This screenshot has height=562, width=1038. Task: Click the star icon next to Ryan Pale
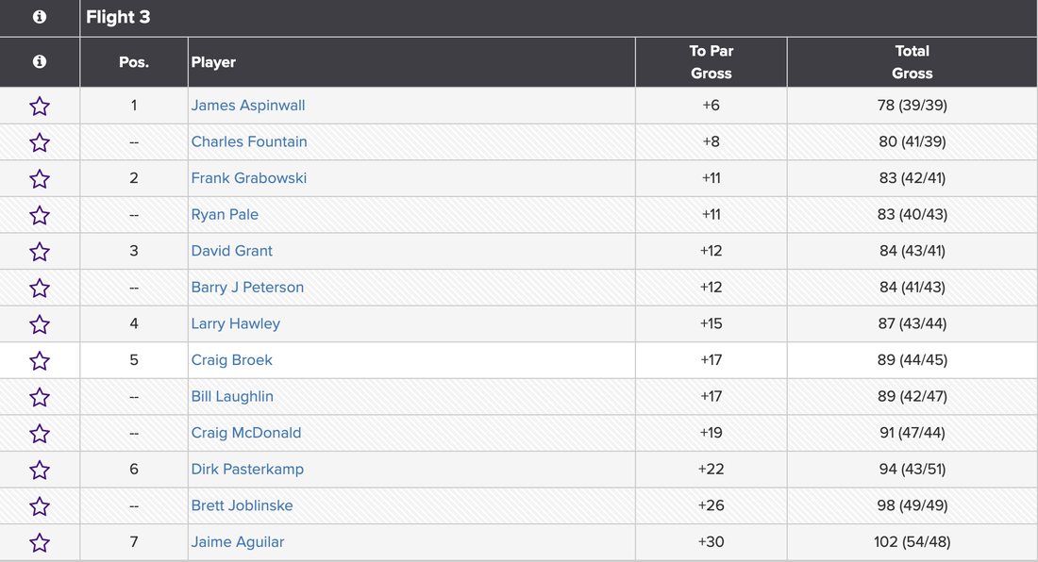[40, 215]
